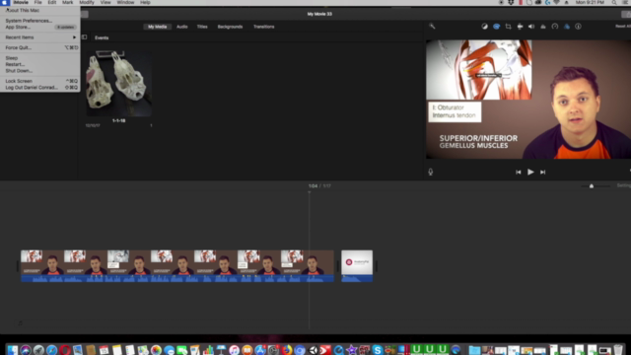Open the Window menu in menu bar
This screenshot has width=631, height=355.
coord(125,2)
